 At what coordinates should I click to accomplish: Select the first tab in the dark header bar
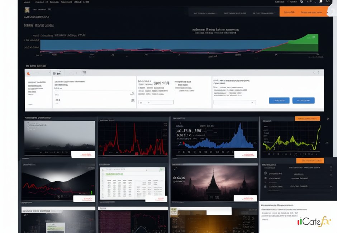(x=204, y=13)
